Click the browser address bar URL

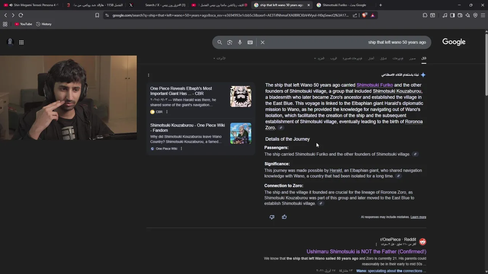point(230,15)
